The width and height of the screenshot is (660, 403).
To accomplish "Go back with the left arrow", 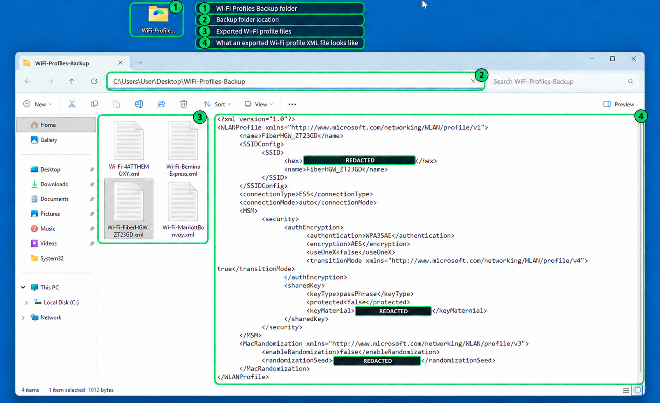I will point(28,81).
